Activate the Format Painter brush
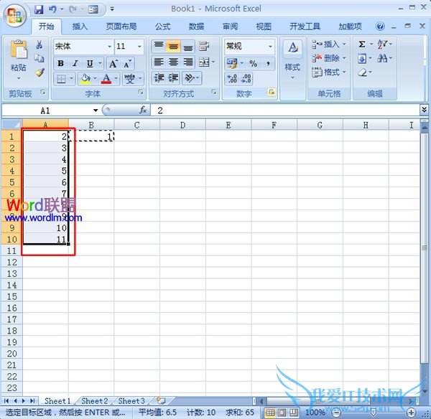Screen dimensions: 431x419 pyautogui.click(x=40, y=72)
